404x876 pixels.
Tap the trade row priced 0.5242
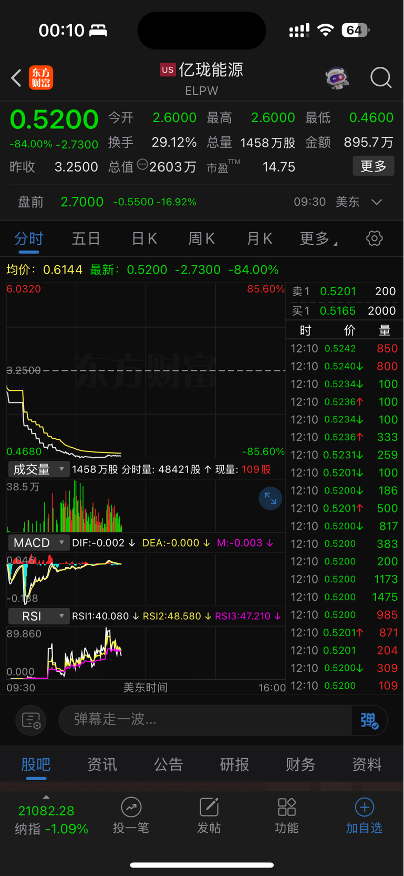(344, 348)
